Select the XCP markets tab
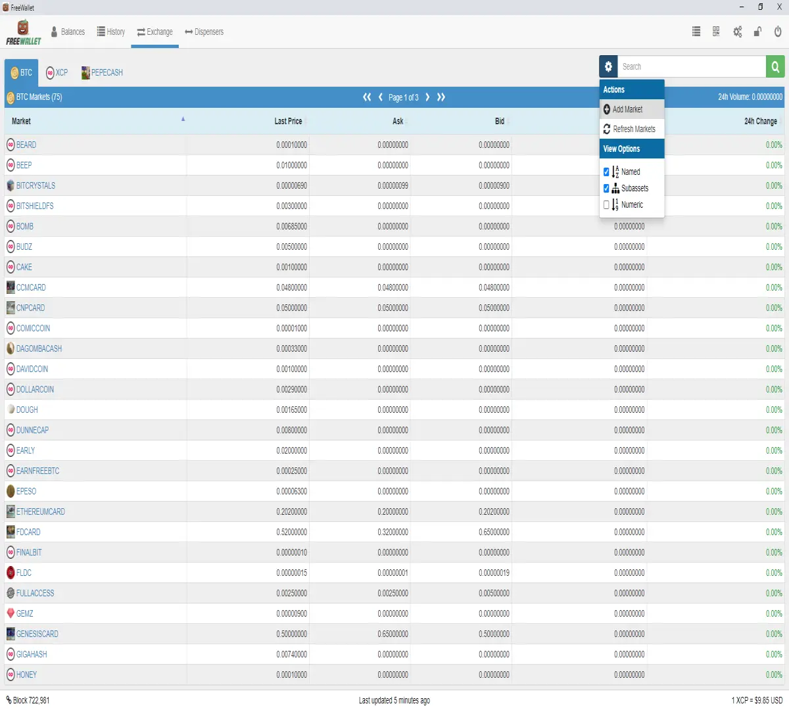789x710 pixels. pos(57,72)
